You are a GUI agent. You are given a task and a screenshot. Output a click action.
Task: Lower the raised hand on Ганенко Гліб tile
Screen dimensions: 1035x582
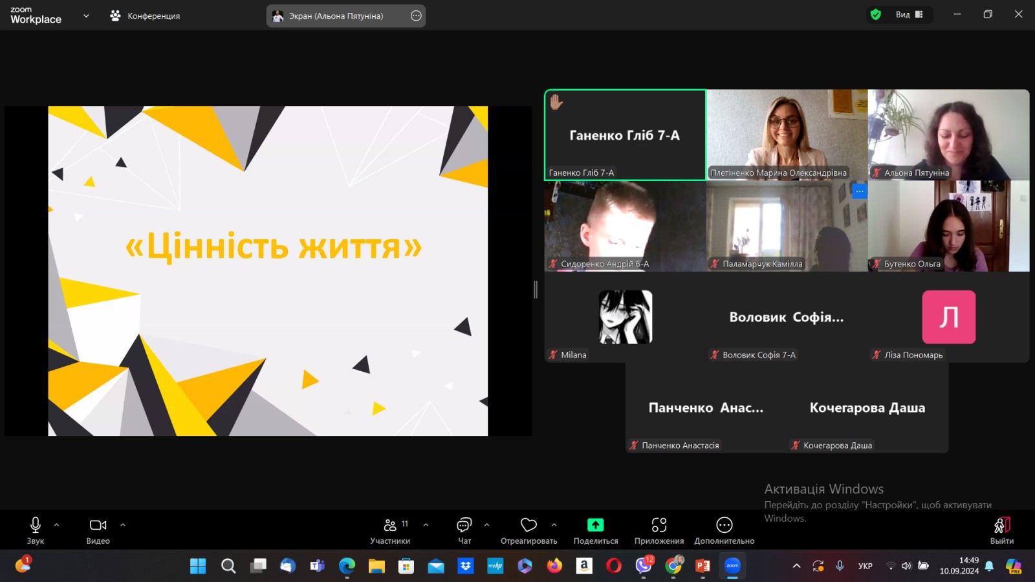556,102
